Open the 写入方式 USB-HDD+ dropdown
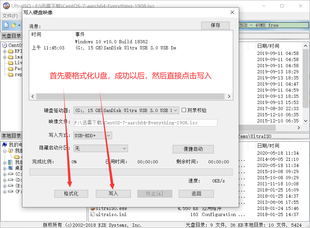Image resolution: width=310 pixels, height=228 pixels. pos(108,136)
